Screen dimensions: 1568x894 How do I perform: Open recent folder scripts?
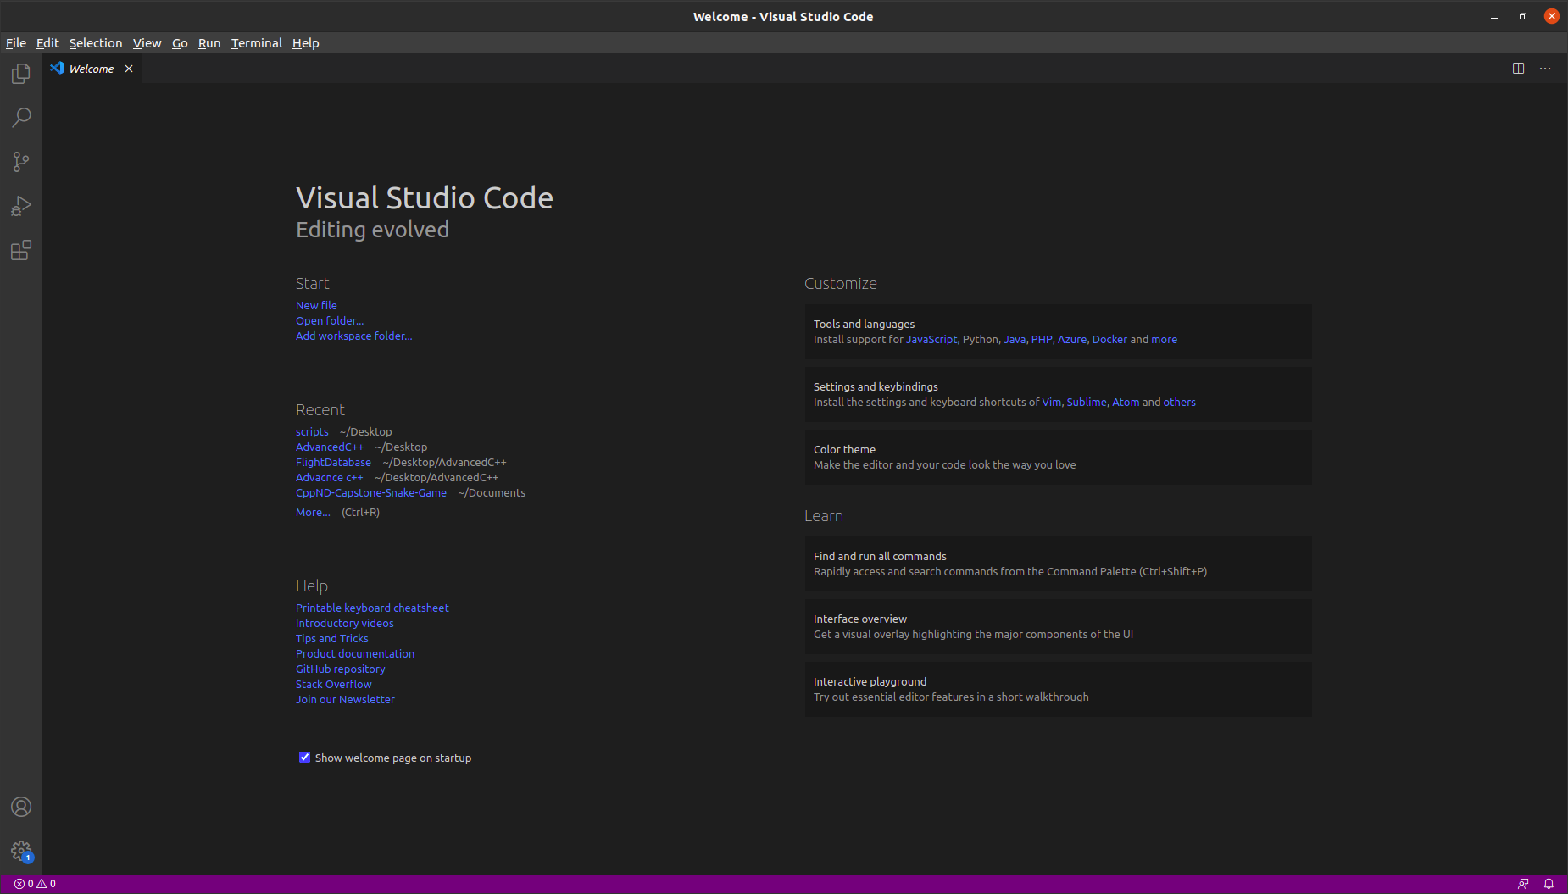tap(312, 431)
